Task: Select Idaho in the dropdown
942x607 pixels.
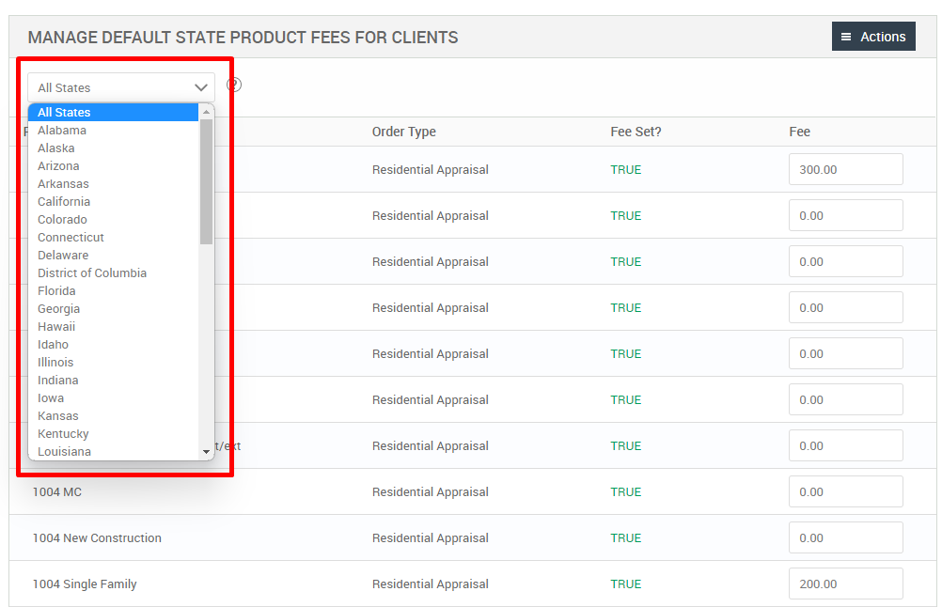Action: point(114,345)
